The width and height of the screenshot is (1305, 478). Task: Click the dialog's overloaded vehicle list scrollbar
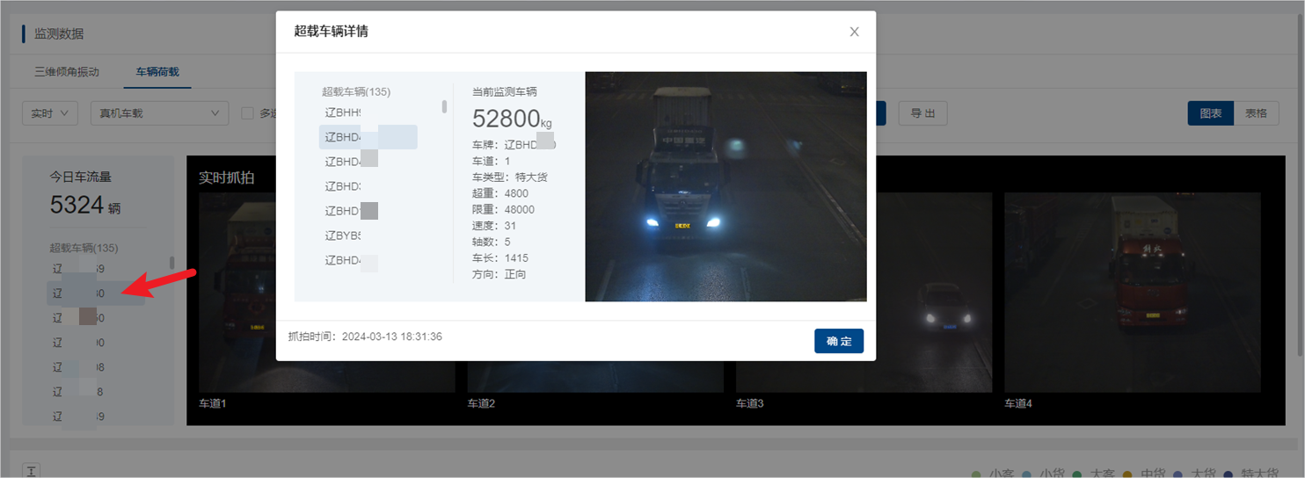[444, 107]
